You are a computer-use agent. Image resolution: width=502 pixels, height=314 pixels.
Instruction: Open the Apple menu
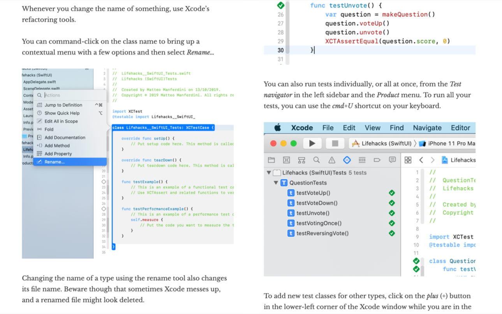click(x=277, y=128)
